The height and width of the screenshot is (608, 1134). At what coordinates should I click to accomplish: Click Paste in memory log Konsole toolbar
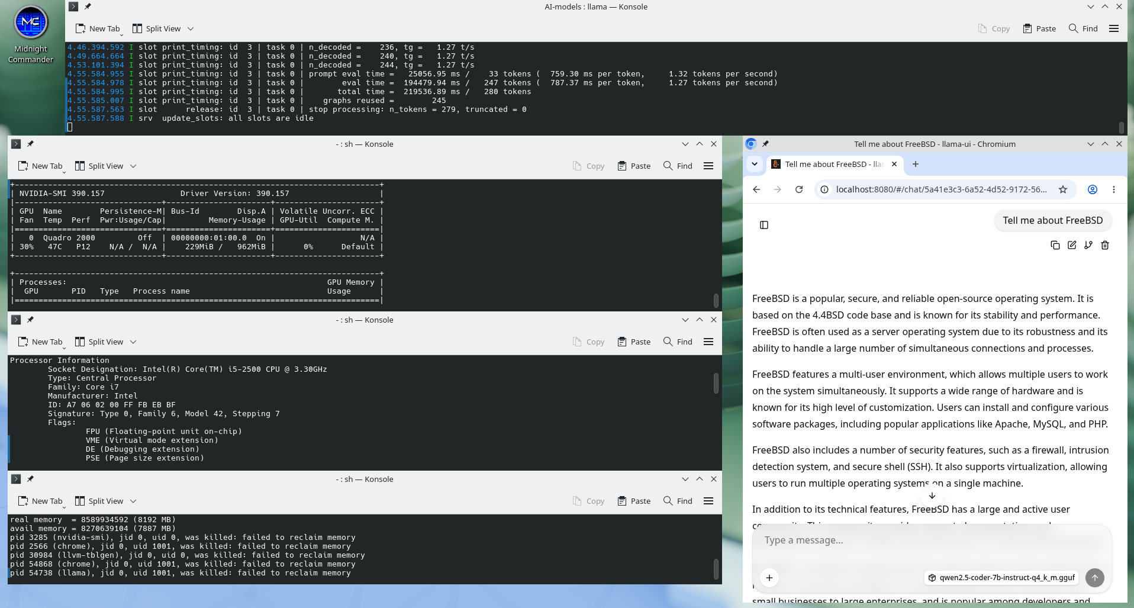point(634,501)
